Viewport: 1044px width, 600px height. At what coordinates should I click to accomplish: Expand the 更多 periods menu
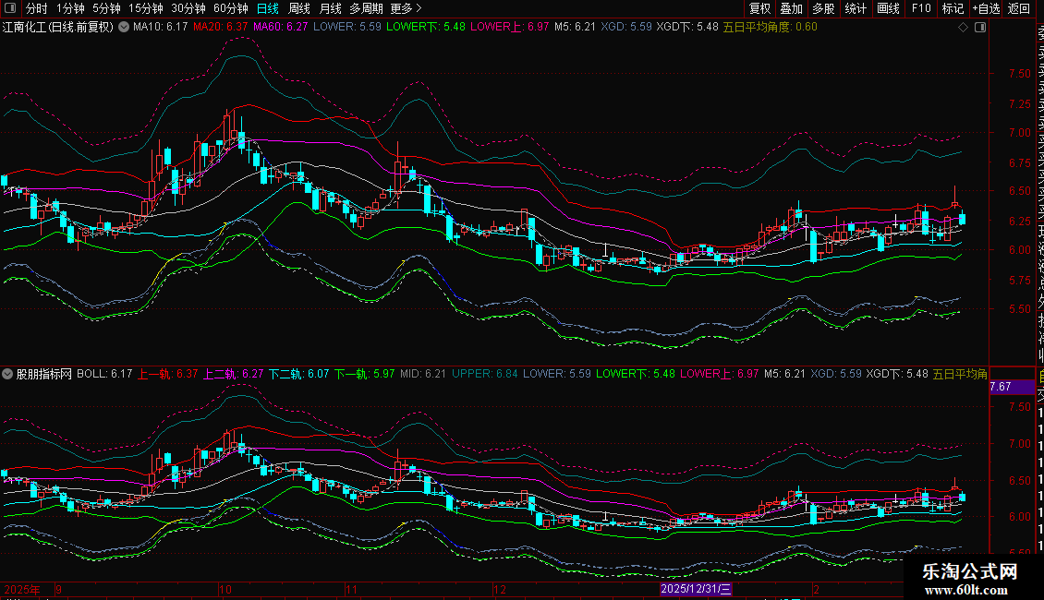coord(406,8)
